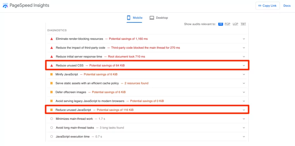This screenshot has width=295, height=146.
Task: Click 'JavaScript execution time' audit title
Action: pyautogui.click(x=73, y=136)
